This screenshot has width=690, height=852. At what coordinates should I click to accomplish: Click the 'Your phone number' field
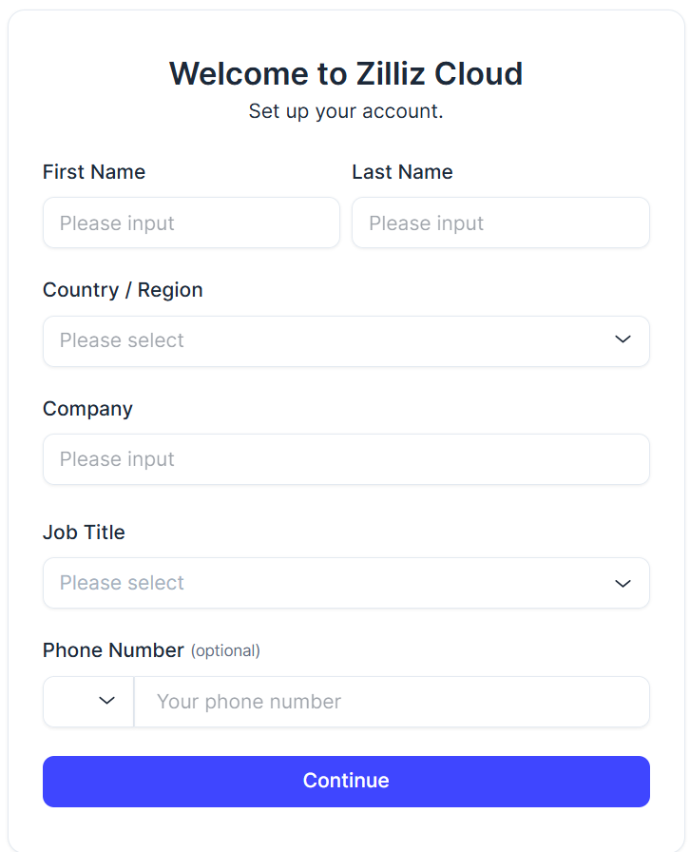[392, 702]
